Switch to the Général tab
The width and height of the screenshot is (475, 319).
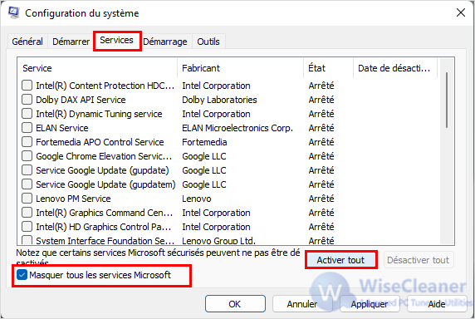[27, 42]
